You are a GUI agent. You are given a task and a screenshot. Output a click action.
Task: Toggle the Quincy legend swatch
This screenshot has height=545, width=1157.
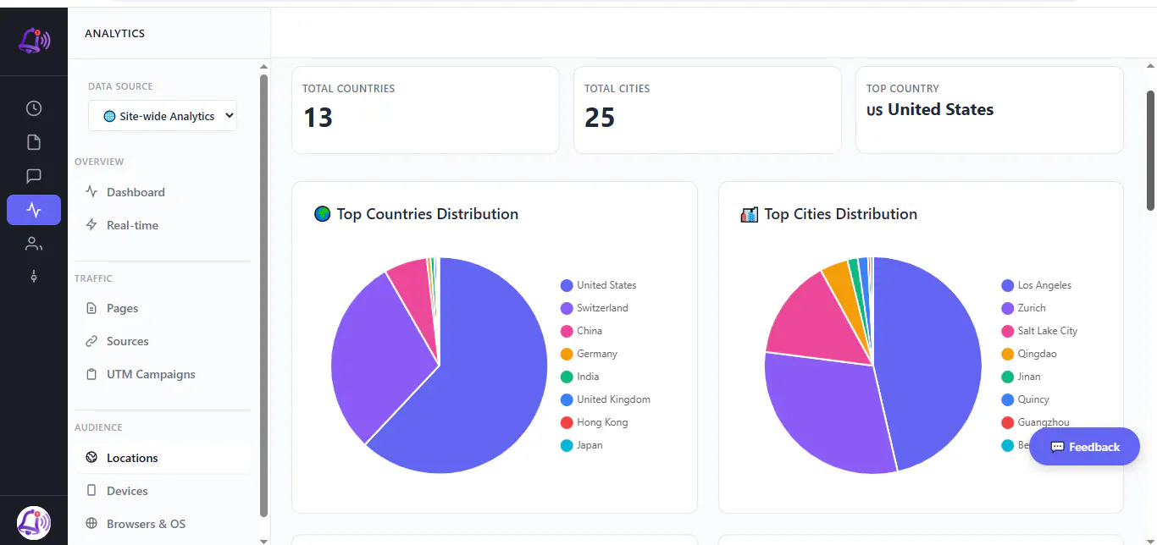pyautogui.click(x=1007, y=399)
